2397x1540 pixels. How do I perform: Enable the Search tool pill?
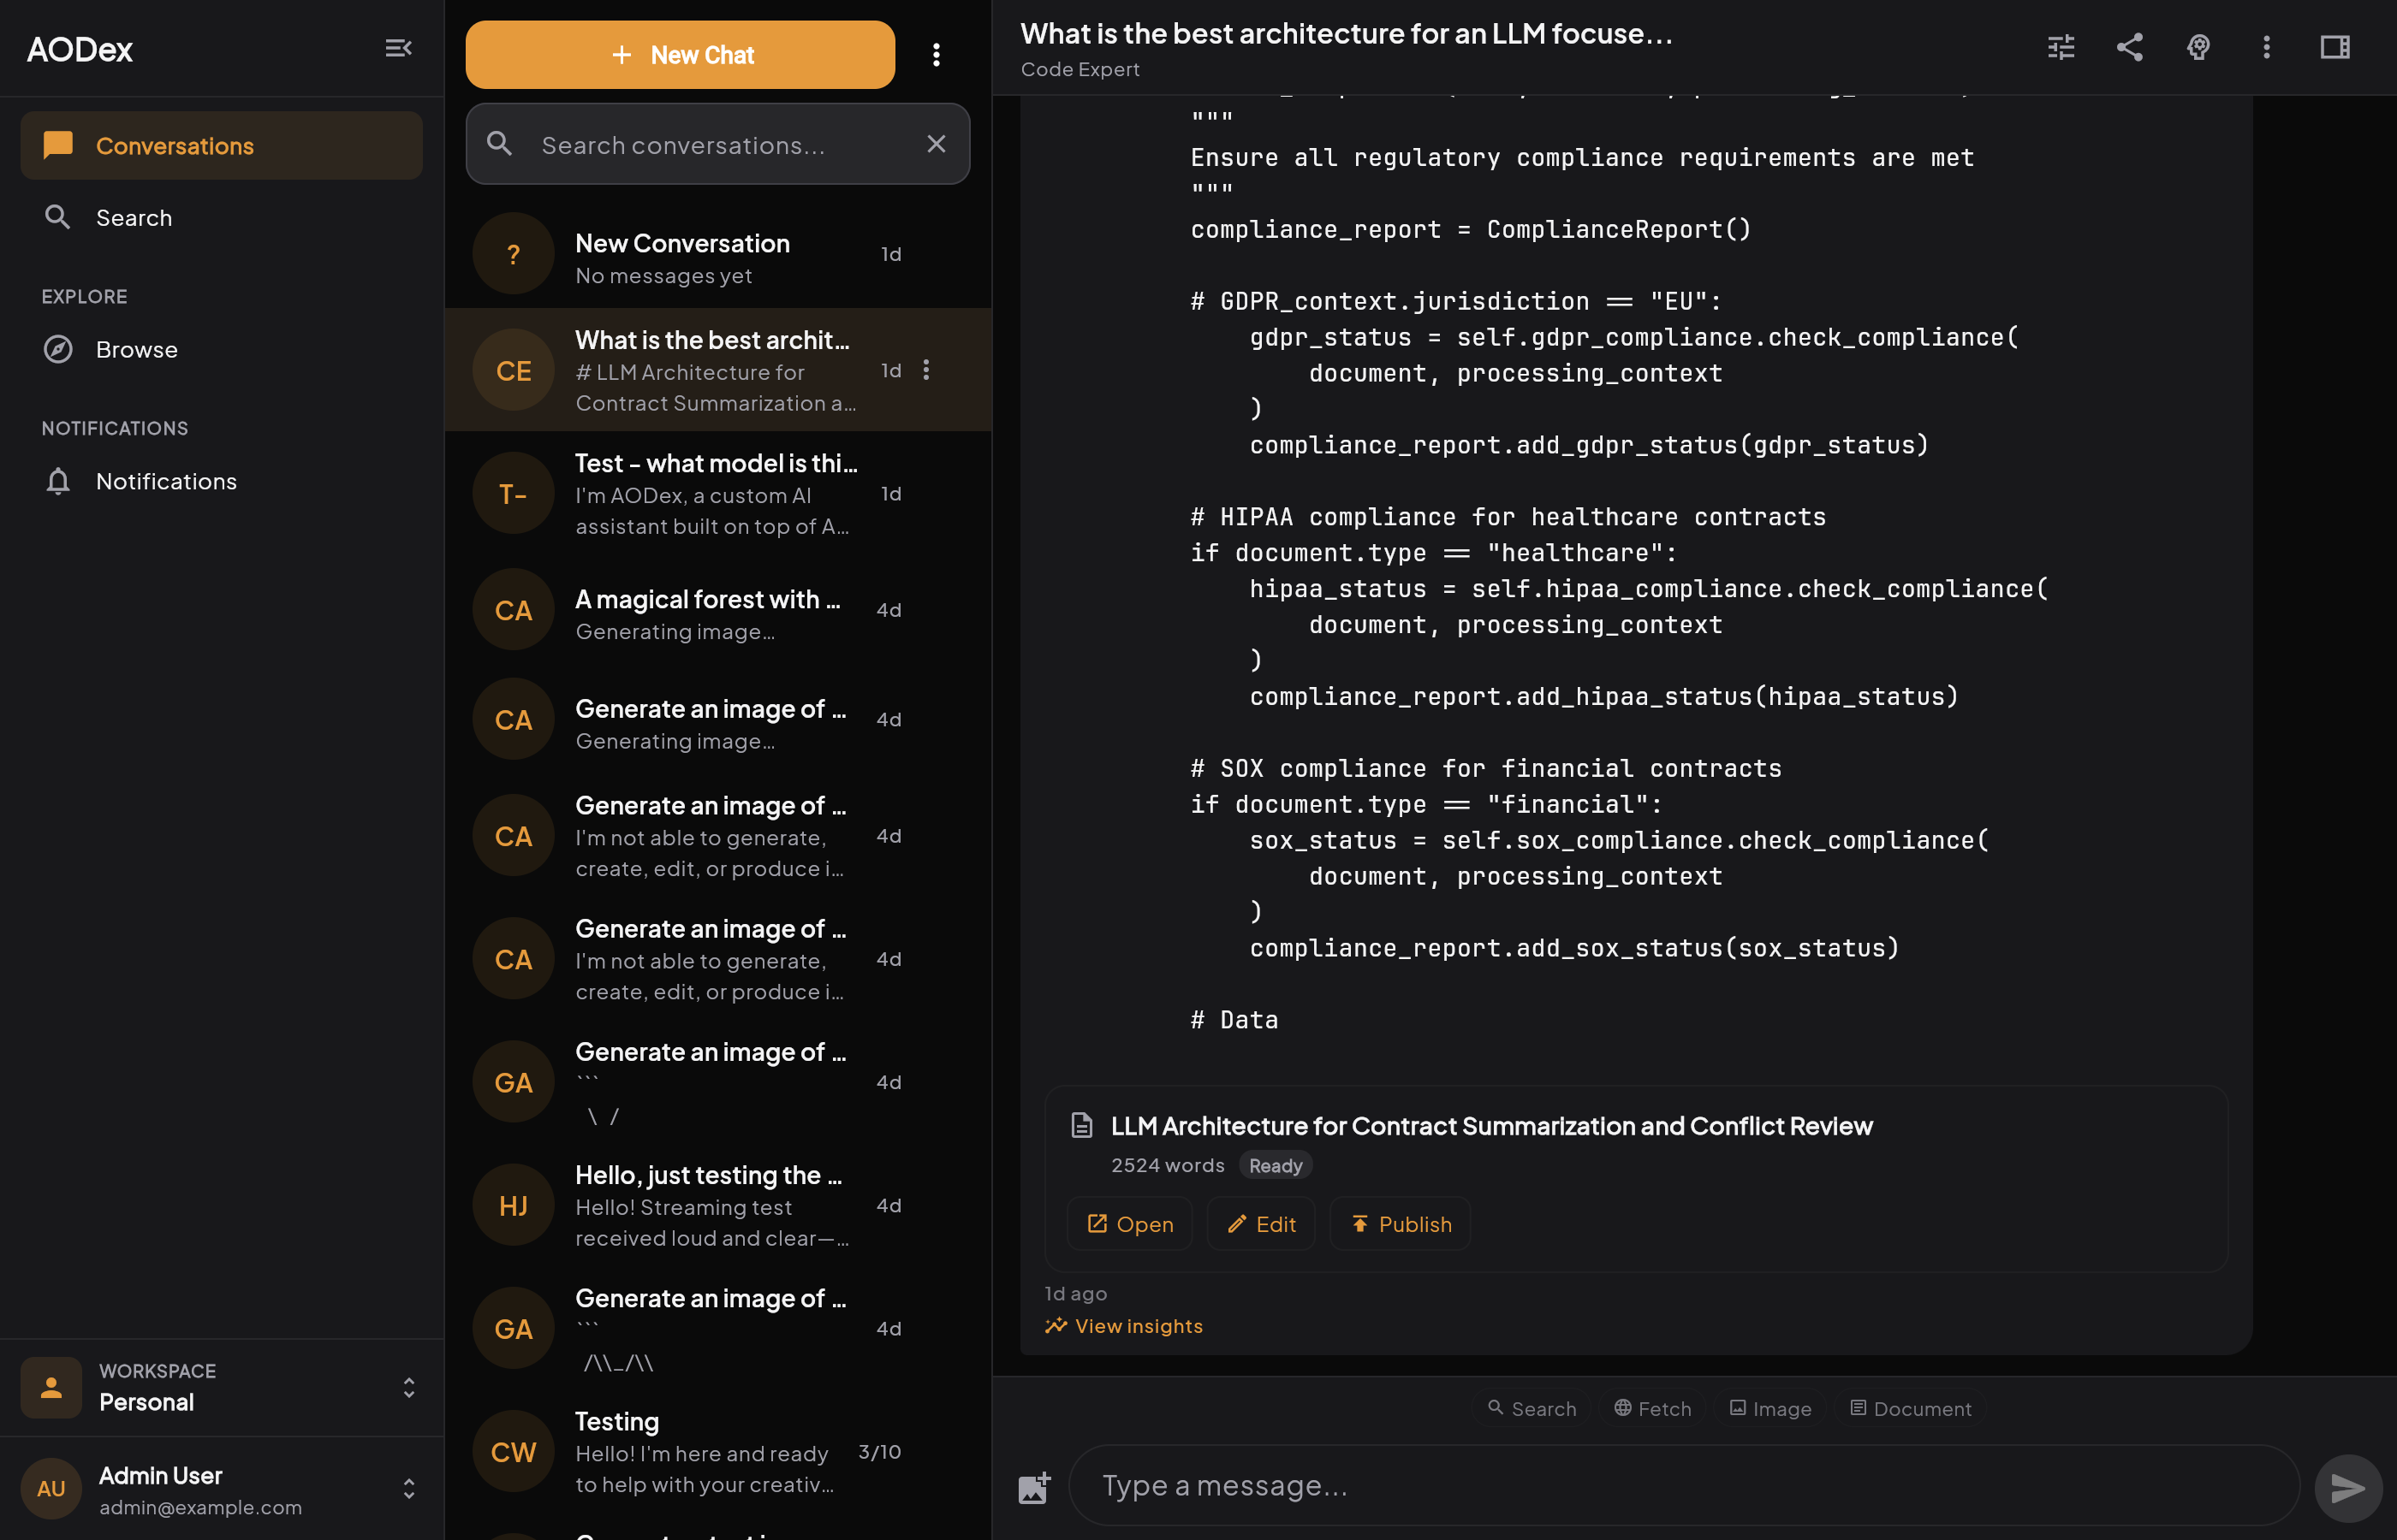click(1532, 1408)
